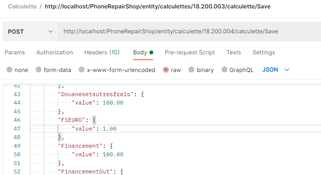The image size is (321, 175).
Task: Click the Douanesetautresfrais key on line 43
Action: coord(96,94)
